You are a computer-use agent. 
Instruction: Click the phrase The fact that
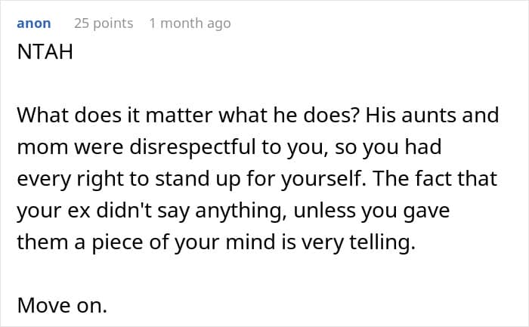[435, 178]
